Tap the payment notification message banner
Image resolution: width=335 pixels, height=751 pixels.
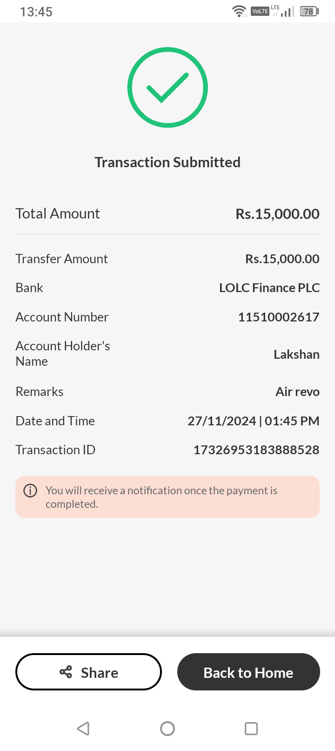[167, 497]
